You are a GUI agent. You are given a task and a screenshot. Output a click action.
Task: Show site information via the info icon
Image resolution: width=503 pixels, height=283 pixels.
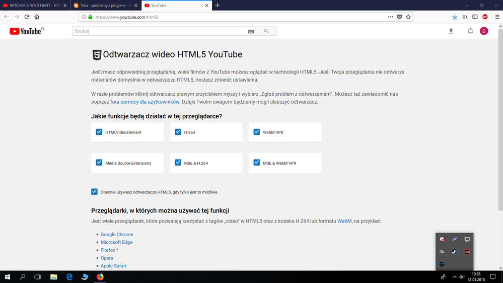click(x=84, y=17)
